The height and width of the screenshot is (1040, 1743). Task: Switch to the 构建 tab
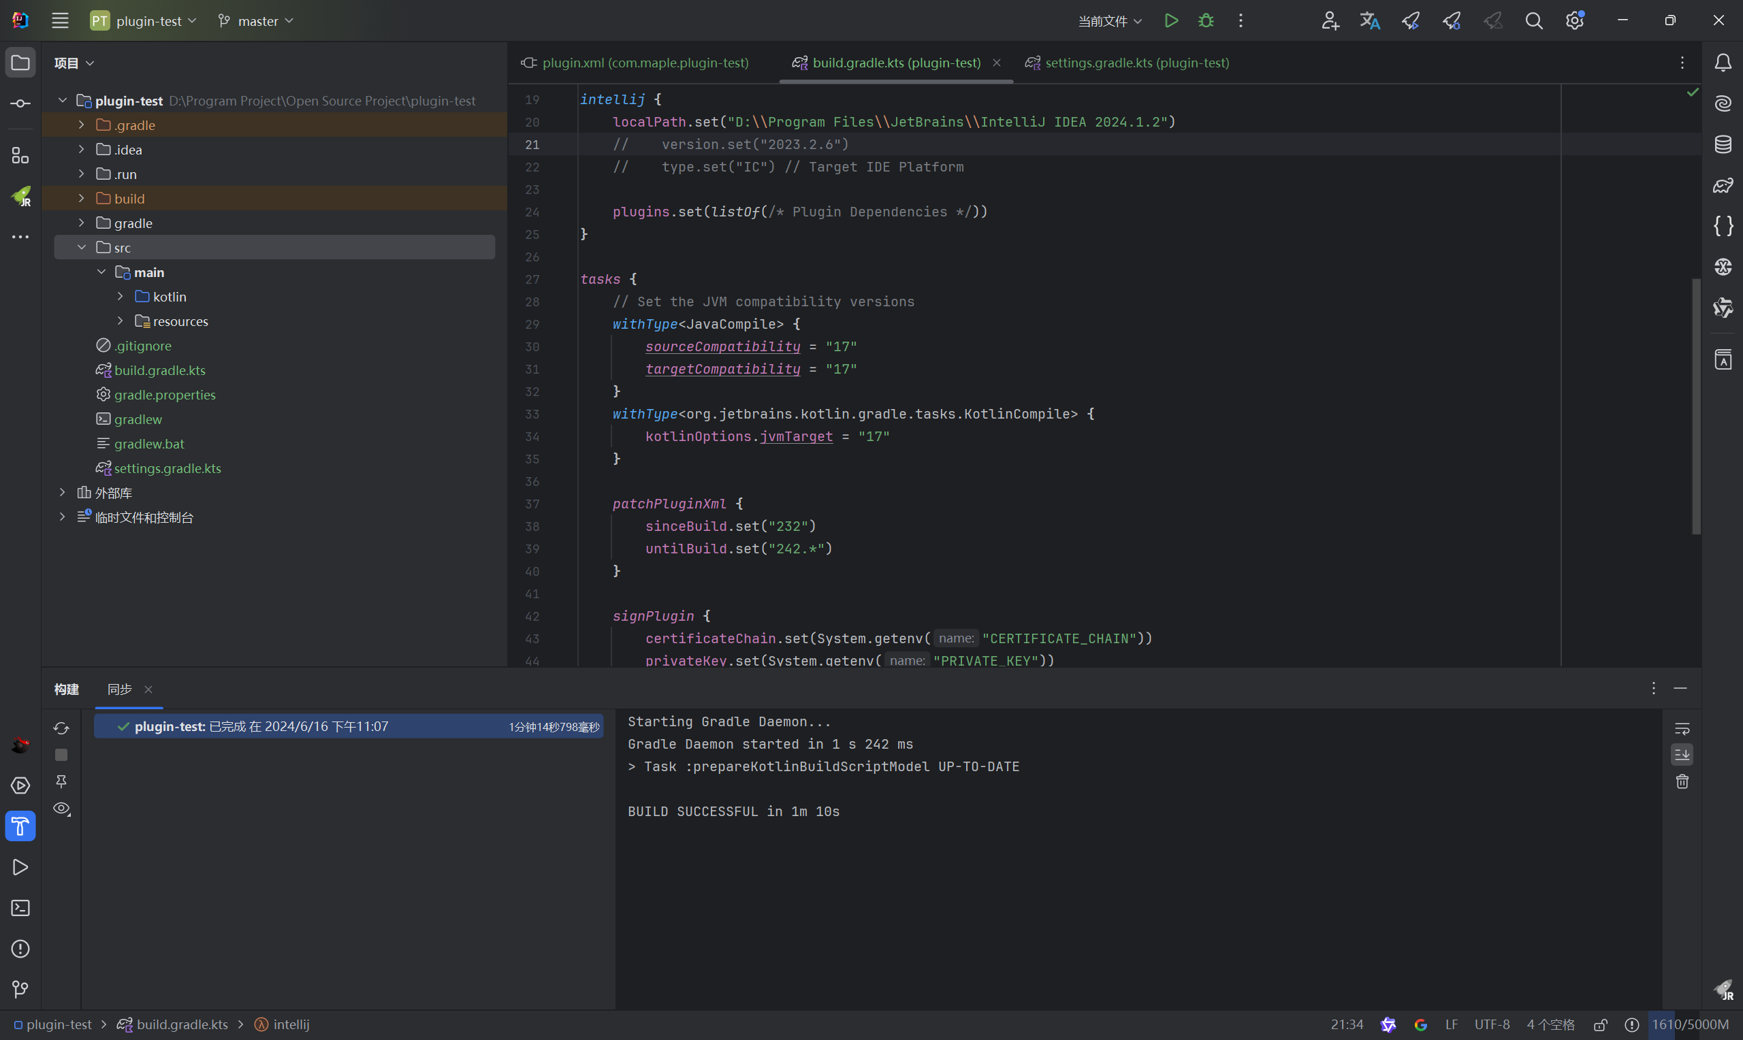coord(67,689)
